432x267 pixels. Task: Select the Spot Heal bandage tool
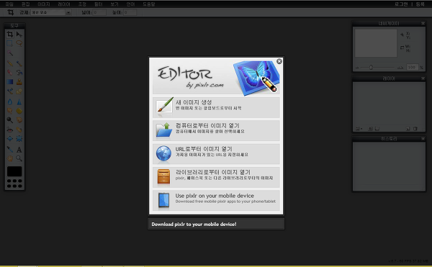click(x=19, y=130)
